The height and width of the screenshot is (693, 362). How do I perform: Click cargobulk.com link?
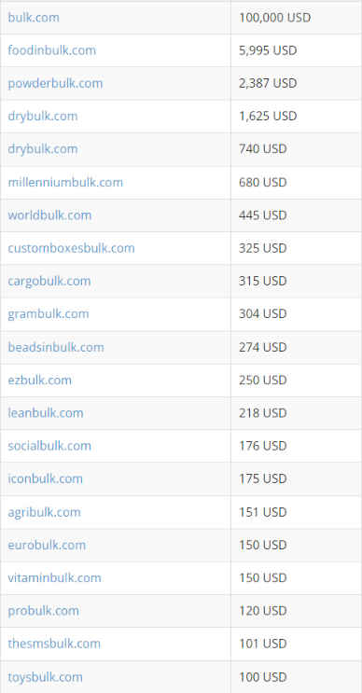click(49, 281)
